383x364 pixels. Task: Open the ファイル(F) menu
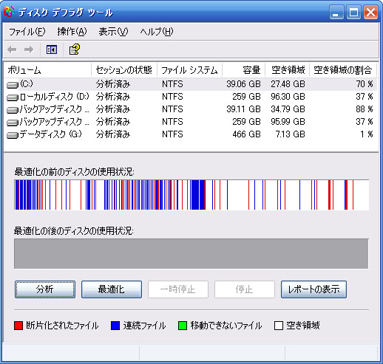(x=27, y=32)
